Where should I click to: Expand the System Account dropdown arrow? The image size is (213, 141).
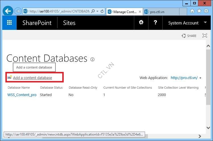(205, 22)
